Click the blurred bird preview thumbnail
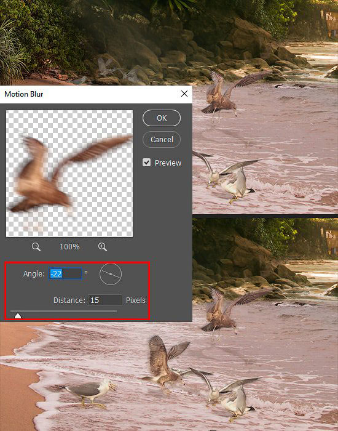Screen dimensions: 338x431 click(69, 174)
